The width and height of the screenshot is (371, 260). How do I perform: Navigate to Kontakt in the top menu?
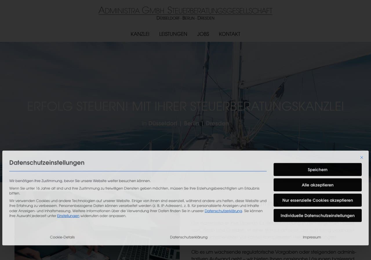coord(229,34)
